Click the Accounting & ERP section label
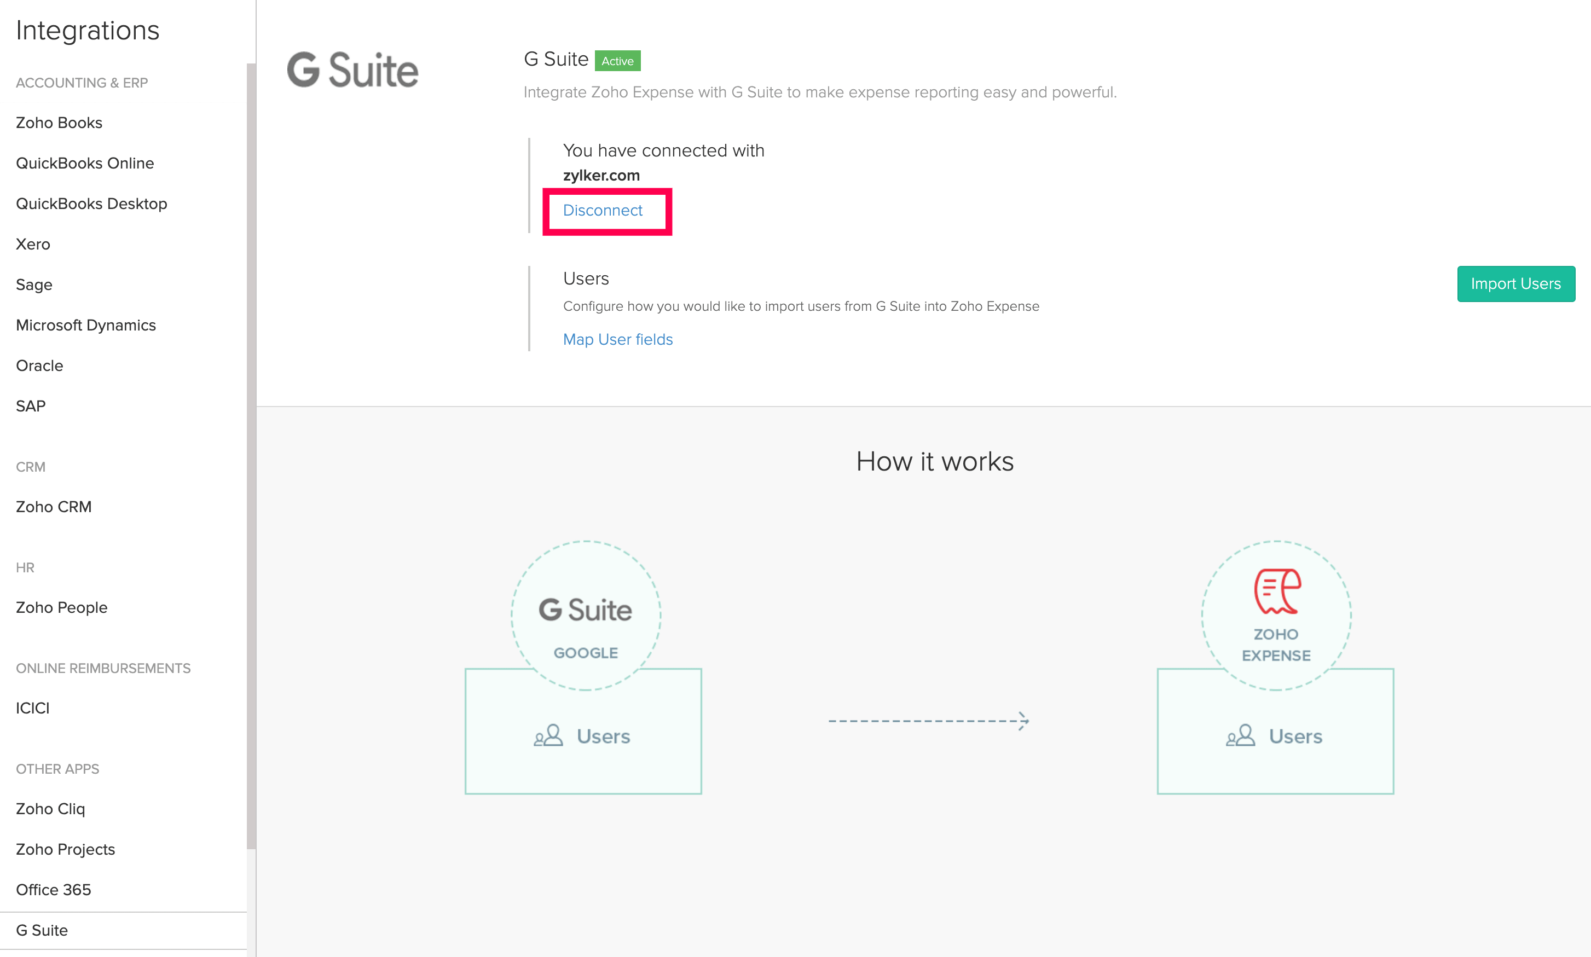Screen dimensions: 1591x957 82,83
